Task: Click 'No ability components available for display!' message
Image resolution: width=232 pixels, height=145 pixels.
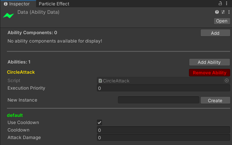Action: [55, 41]
